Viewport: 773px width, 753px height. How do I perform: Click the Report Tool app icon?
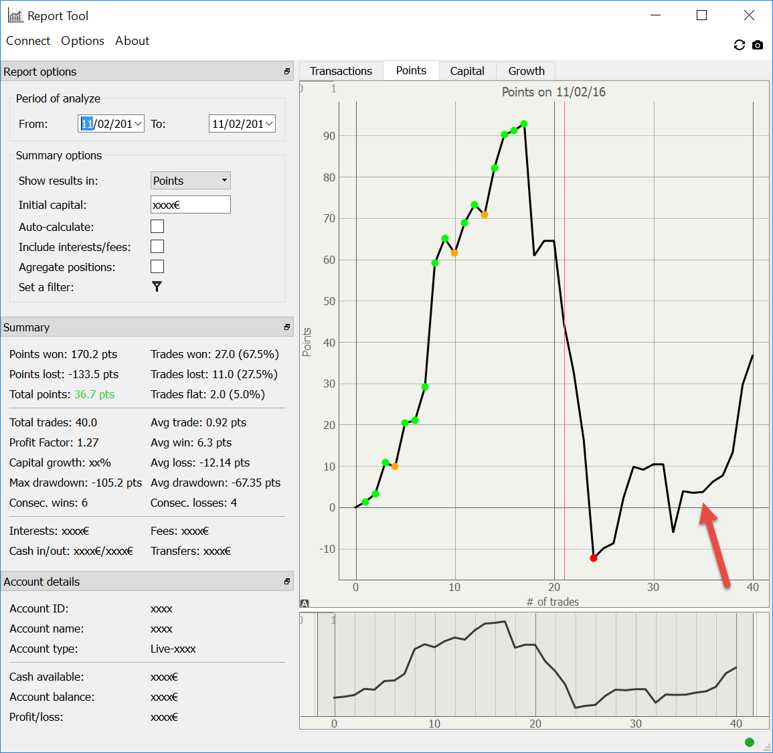[x=15, y=15]
